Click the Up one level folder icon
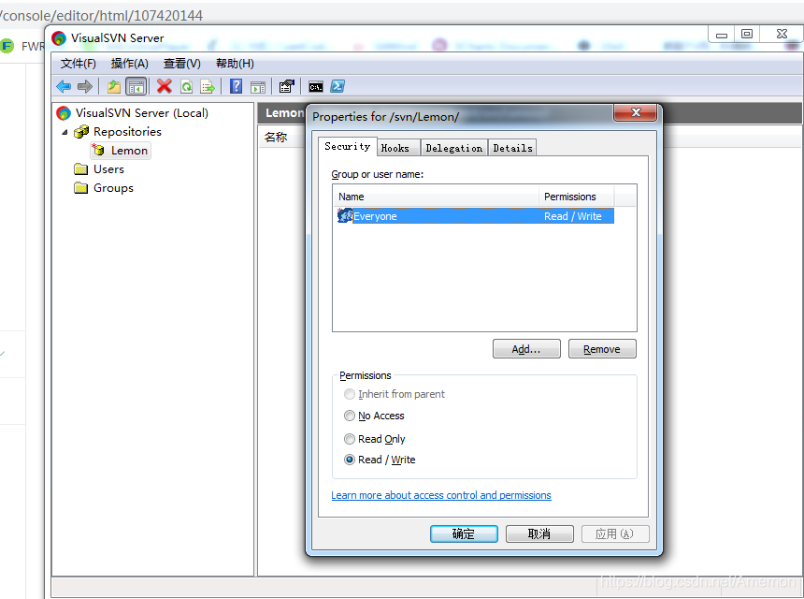 pyautogui.click(x=114, y=86)
